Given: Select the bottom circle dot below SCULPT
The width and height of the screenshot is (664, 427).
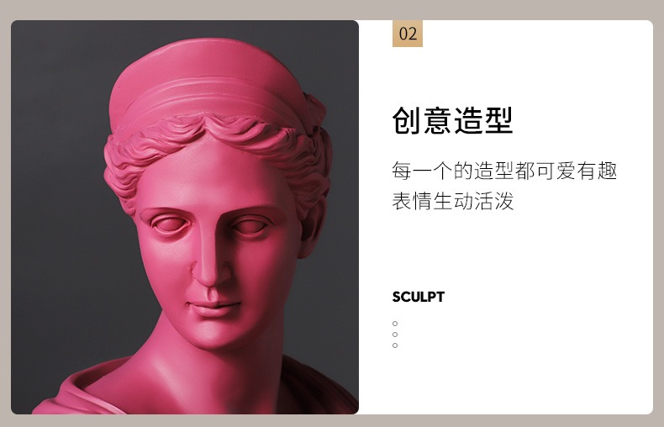Looking at the screenshot, I should (x=395, y=345).
